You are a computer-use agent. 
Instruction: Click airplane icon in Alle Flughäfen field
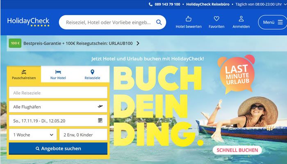coord(100,106)
